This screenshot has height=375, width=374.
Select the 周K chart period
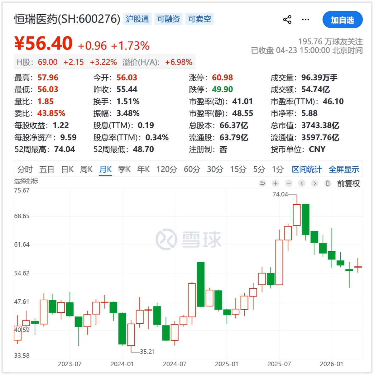pos(86,169)
